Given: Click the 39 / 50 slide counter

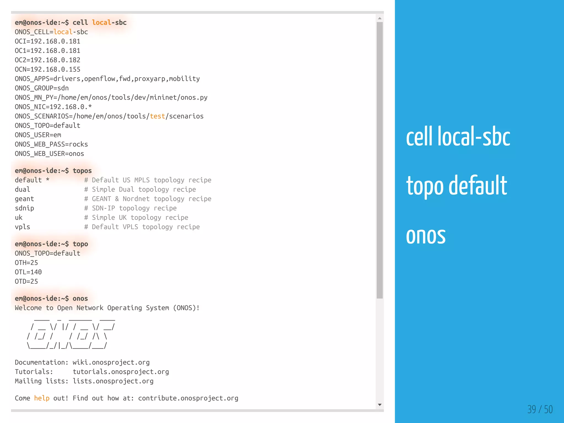Looking at the screenshot, I should 540,409.
